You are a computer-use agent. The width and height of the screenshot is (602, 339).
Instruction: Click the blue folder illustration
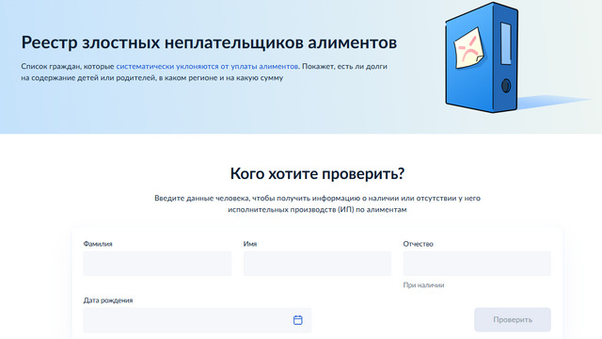pos(482,57)
